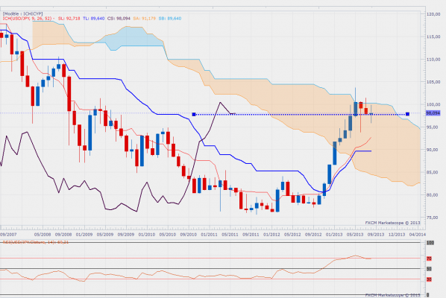This screenshot has width=446, height=298.
Task: Click the RSI 30 level marker
Action: point(429,279)
